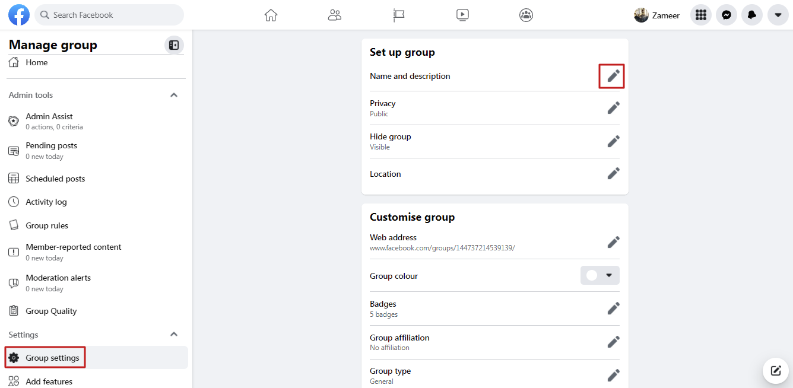
Task: Open the Friends icon in top navigation
Action: click(335, 15)
